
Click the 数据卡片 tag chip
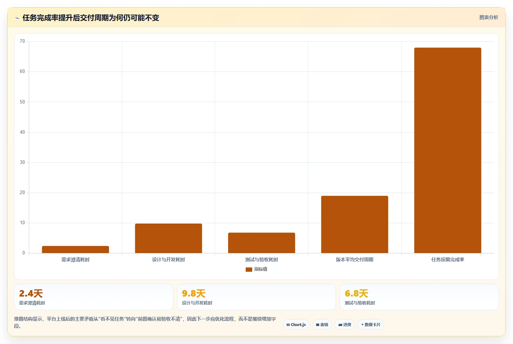click(x=371, y=325)
